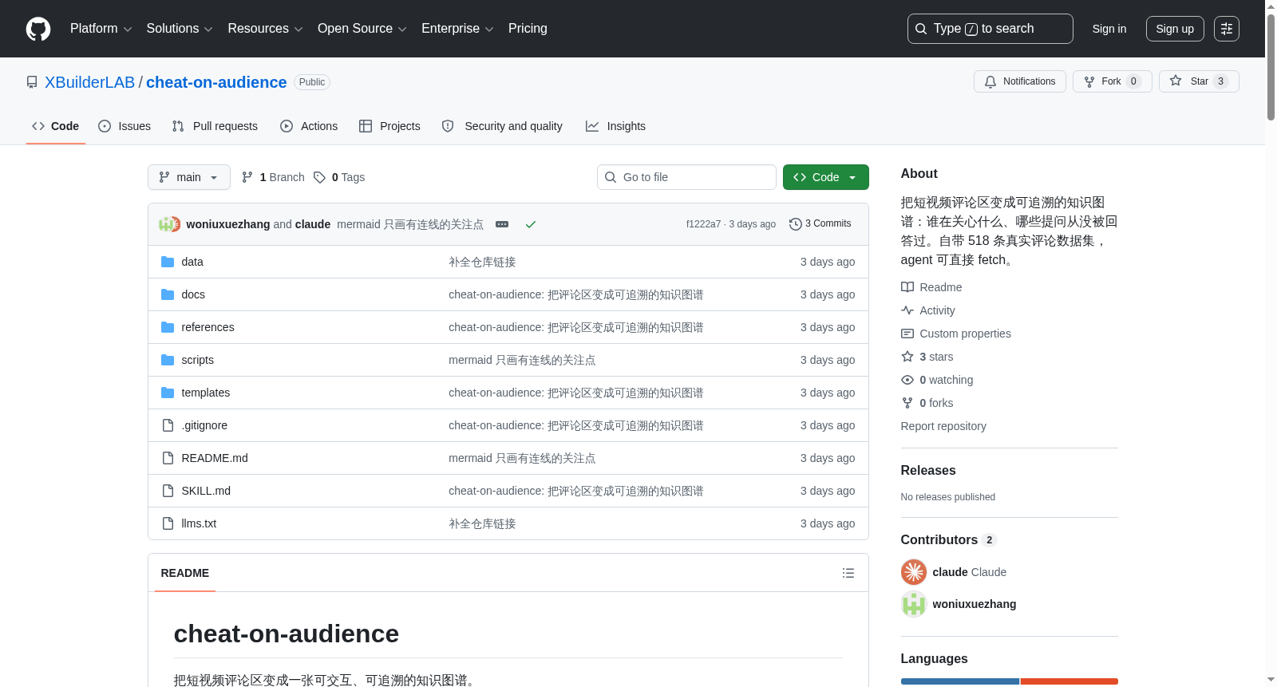Viewport: 1277px width, 687px height.
Task: Click the SKILL.md file icon
Action: (168, 491)
